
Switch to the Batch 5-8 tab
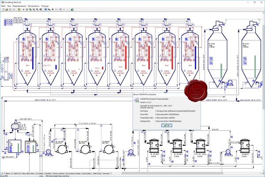coord(17,173)
